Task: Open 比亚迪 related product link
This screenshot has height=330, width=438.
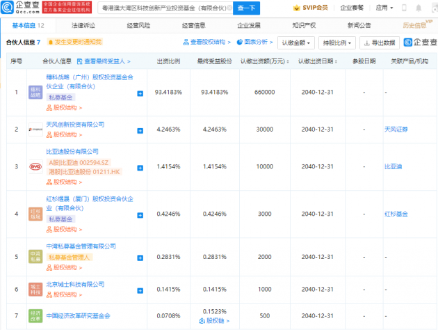Action: [x=393, y=166]
